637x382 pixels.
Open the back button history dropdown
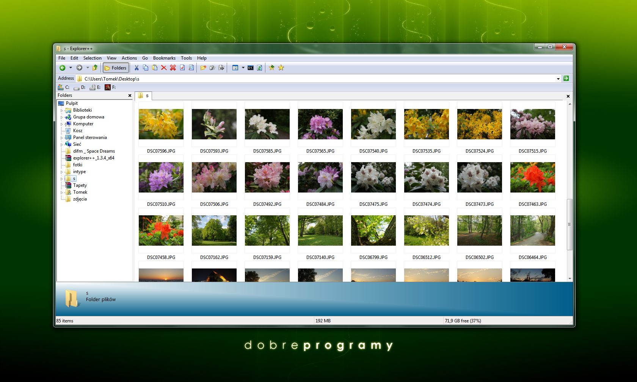click(x=71, y=68)
